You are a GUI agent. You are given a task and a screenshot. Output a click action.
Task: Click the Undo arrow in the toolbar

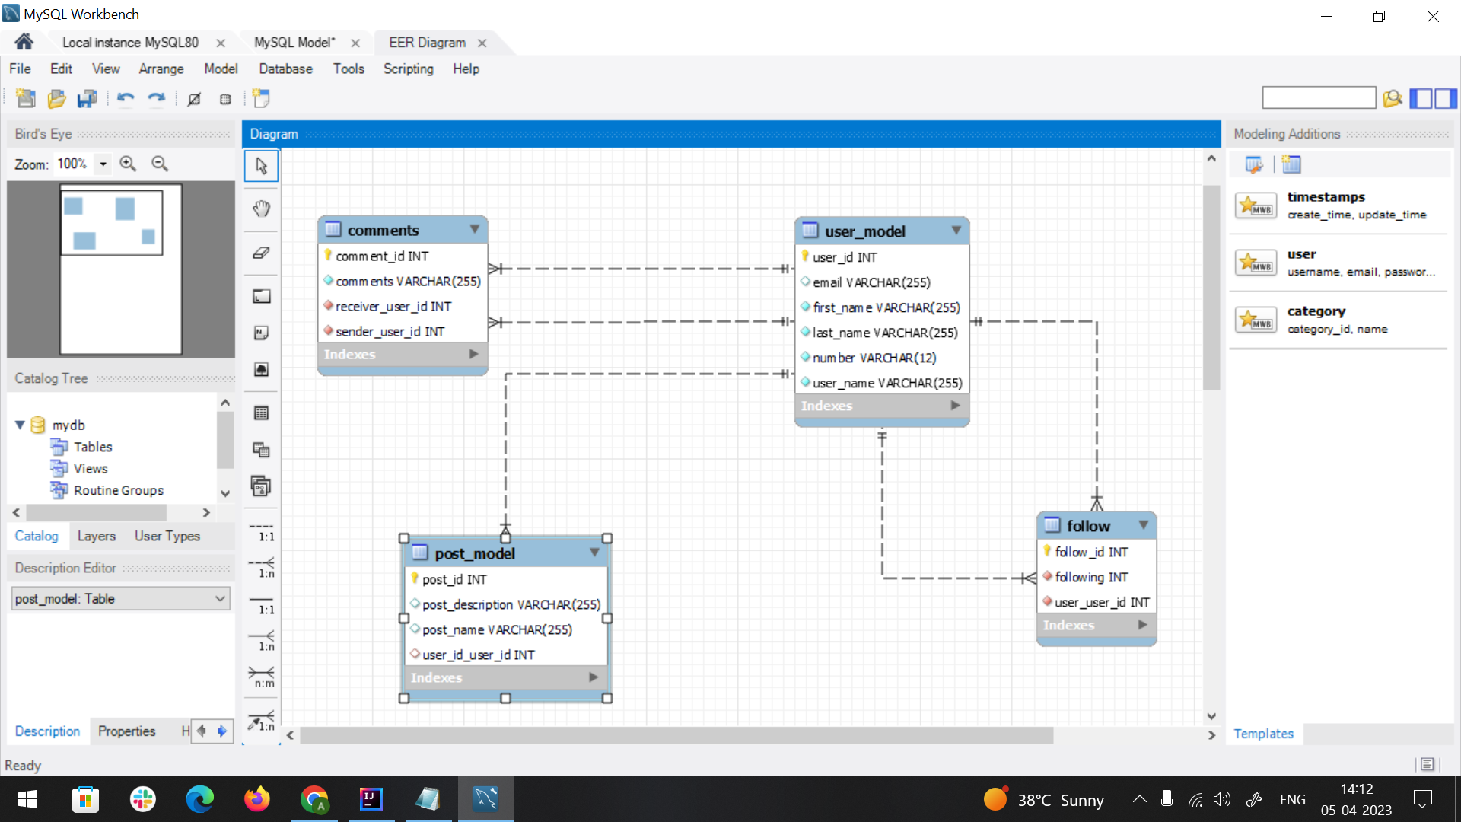pyautogui.click(x=125, y=98)
